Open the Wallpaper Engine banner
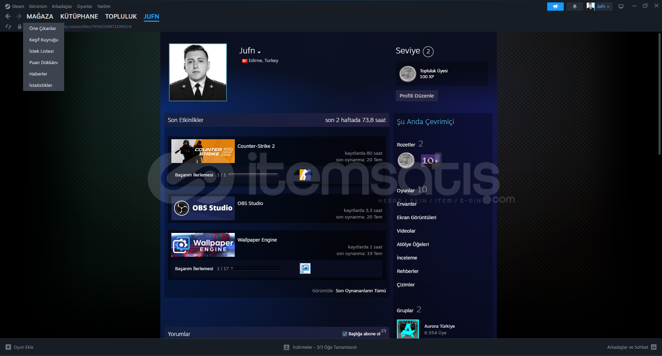 coord(203,245)
